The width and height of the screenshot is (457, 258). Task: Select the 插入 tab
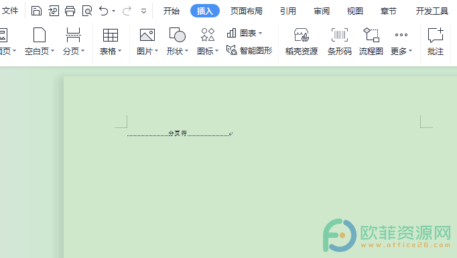click(205, 11)
